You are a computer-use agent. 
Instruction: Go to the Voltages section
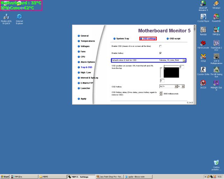85,46
